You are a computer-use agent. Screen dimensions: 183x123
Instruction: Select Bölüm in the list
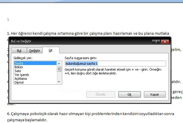pos(35,67)
